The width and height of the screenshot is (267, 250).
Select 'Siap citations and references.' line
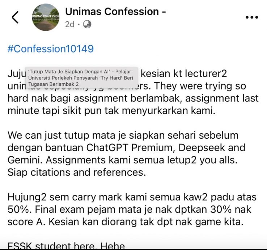point(77,172)
